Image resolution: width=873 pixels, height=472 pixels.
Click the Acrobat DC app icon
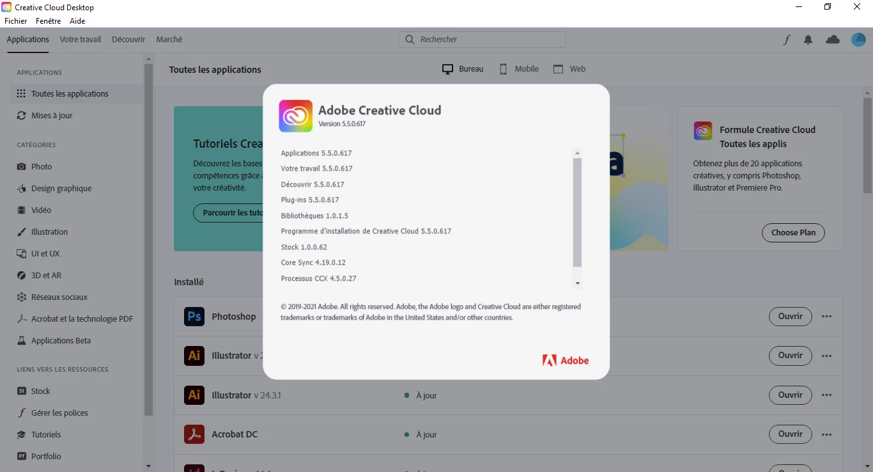pos(194,434)
